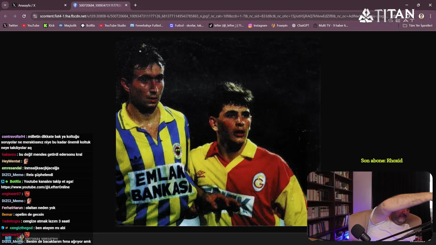Go back to previous page
Screen dimensions: 436x245
[x=5, y=16]
